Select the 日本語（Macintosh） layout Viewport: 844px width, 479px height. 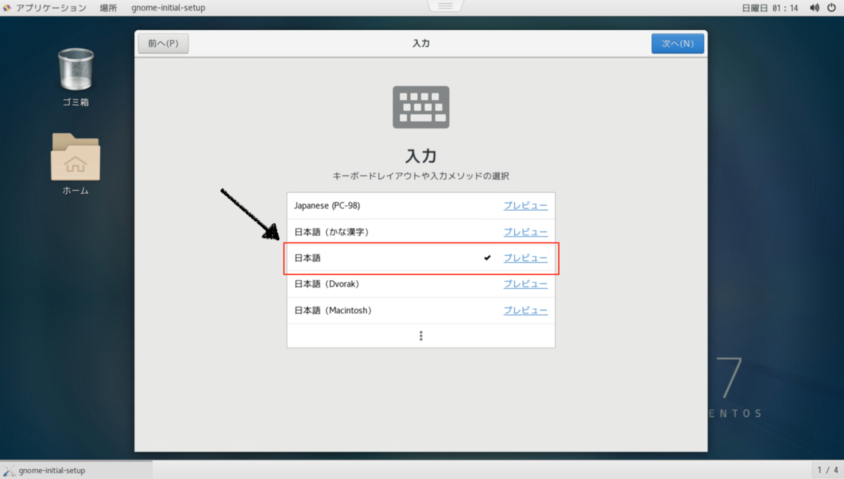(x=421, y=310)
